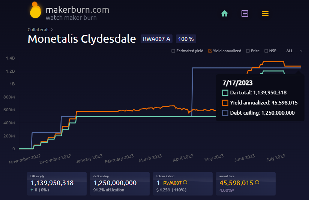Click the 7/17/2023 tooltip date

237,83
